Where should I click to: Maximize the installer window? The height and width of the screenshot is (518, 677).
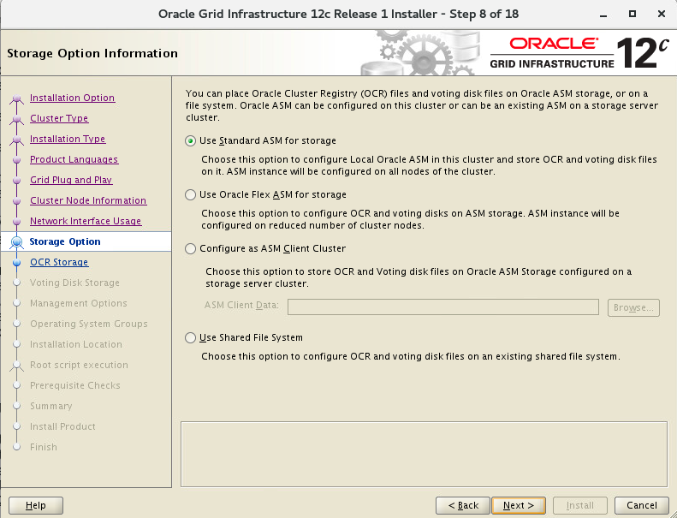[632, 15]
